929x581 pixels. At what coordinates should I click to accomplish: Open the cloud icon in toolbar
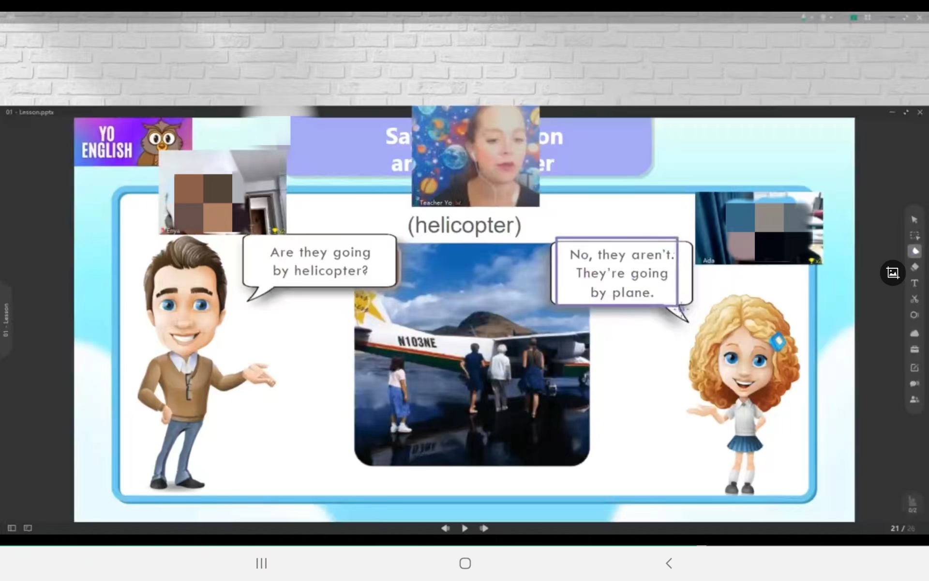914,333
